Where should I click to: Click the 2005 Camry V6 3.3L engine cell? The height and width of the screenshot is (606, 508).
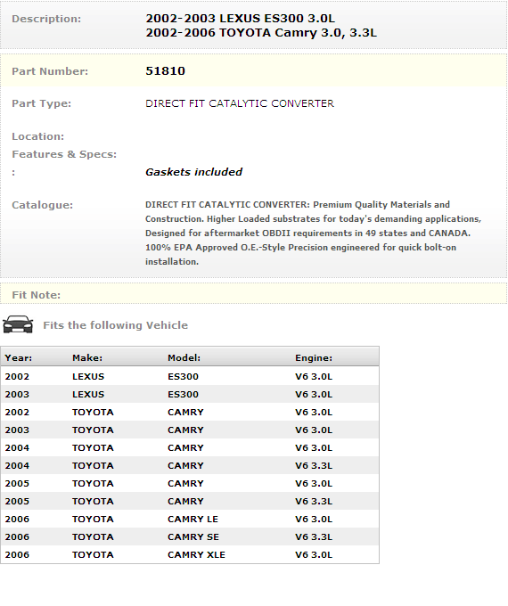point(314,501)
